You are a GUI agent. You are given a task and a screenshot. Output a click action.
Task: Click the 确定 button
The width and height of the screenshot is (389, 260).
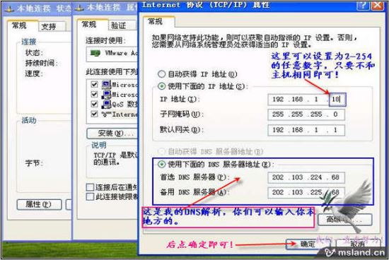pos(308,244)
